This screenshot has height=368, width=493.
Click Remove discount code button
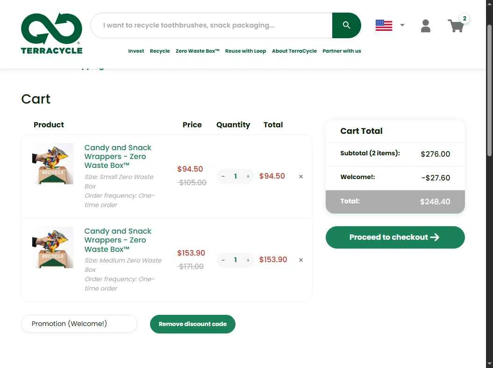pos(193,324)
